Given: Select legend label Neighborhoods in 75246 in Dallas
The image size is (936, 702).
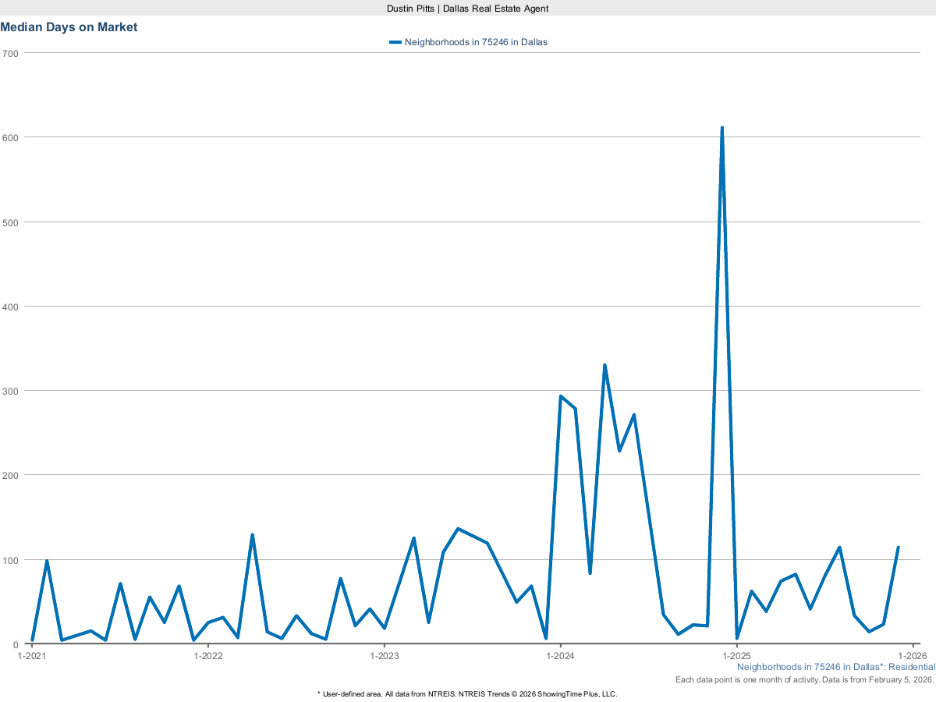Looking at the screenshot, I should tap(476, 42).
